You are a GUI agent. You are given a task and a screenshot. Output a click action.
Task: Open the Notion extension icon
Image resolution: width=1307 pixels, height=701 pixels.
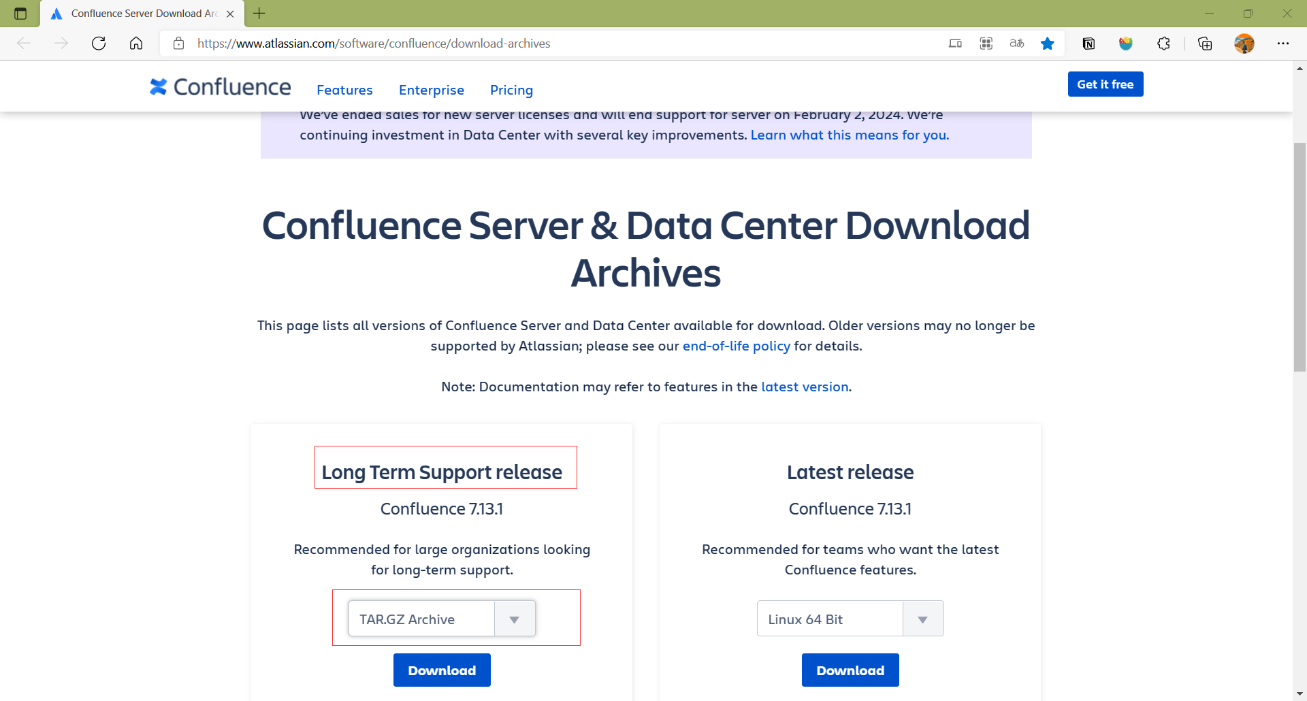click(1088, 44)
